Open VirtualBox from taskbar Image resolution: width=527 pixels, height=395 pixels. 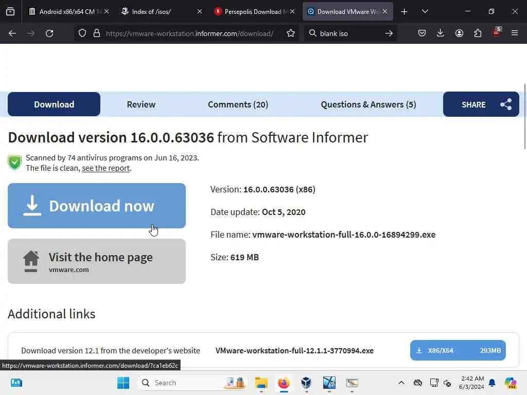point(306,383)
